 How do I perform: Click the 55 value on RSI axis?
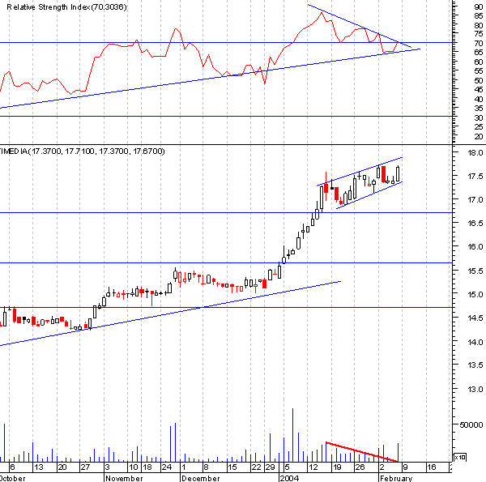[x=479, y=71]
